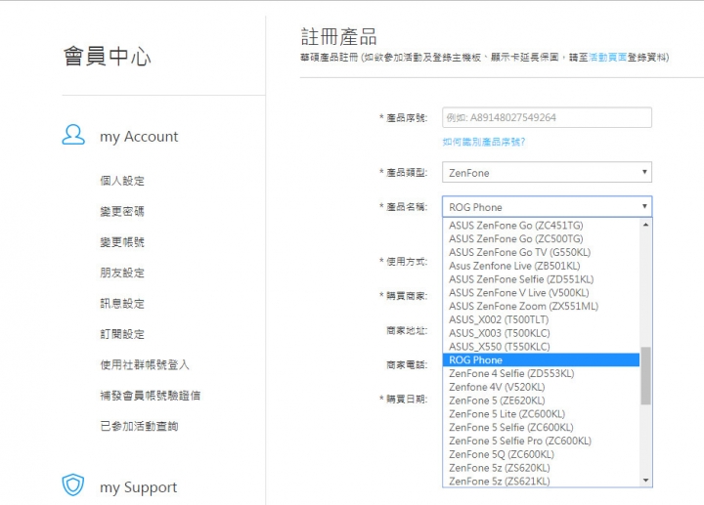Choose ASUS_X003 (T500KLC) from the list
The width and height of the screenshot is (704, 505).
(541, 333)
